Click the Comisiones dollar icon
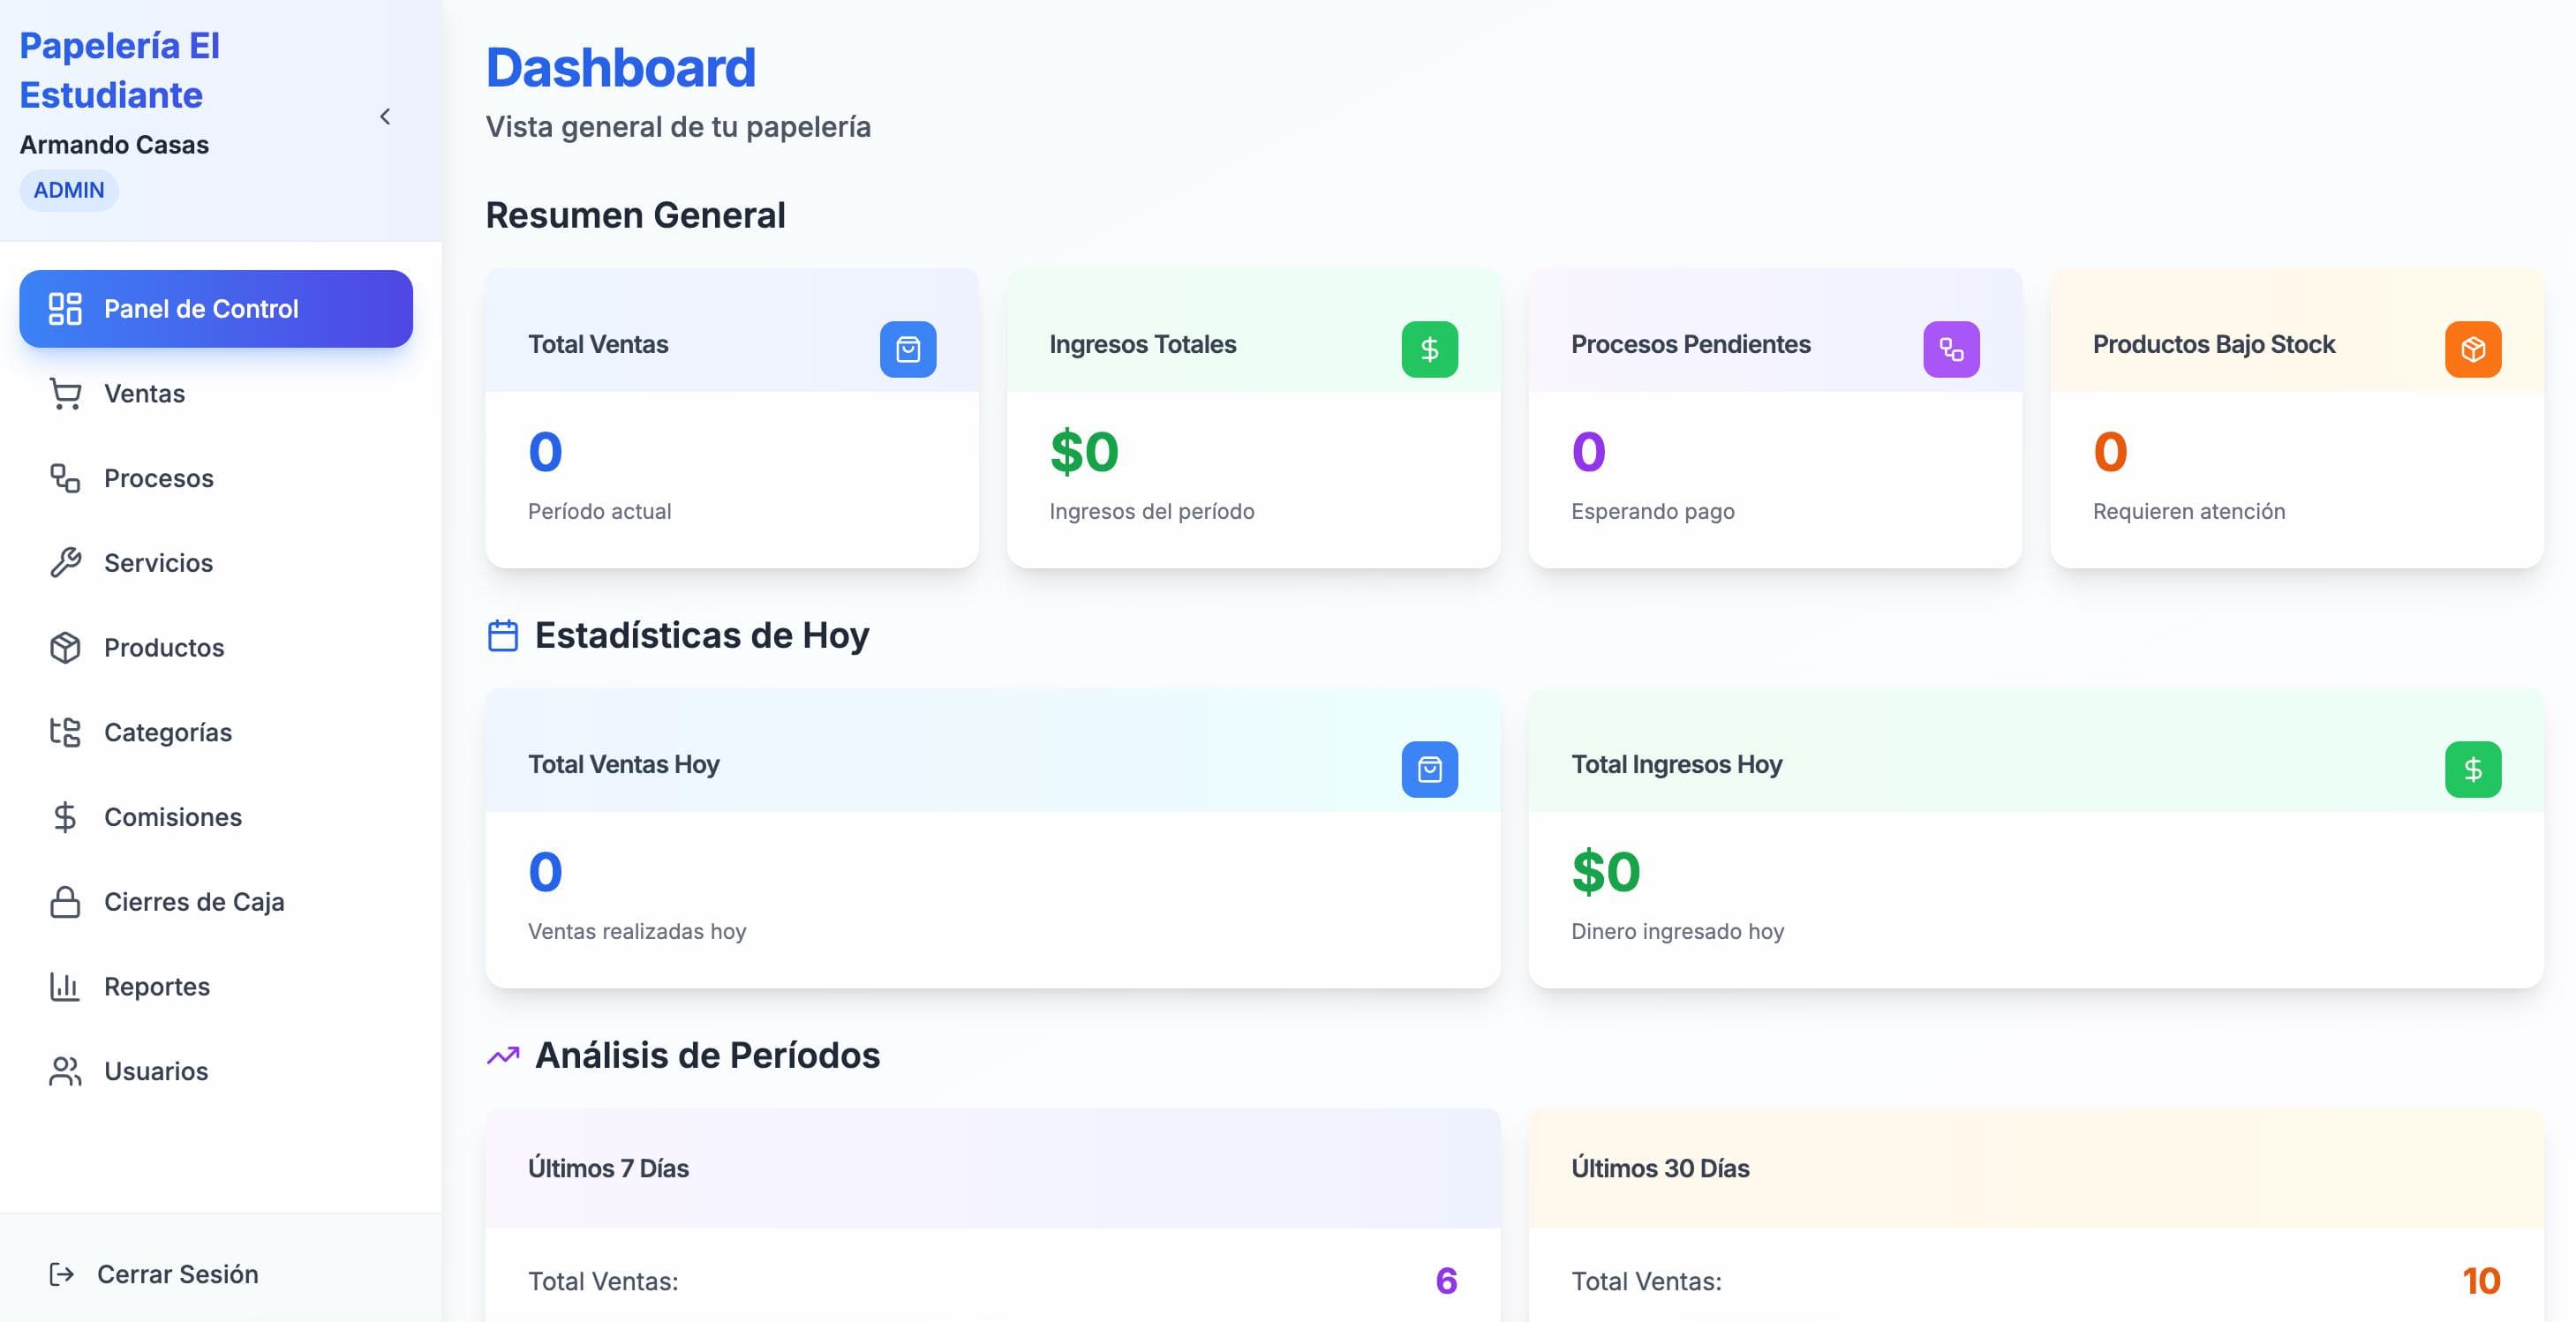Viewport: 2576px width, 1322px height. click(65, 816)
